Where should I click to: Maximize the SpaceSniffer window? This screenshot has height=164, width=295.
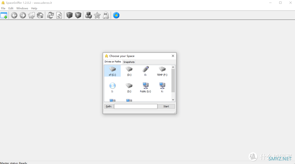point(280,3)
